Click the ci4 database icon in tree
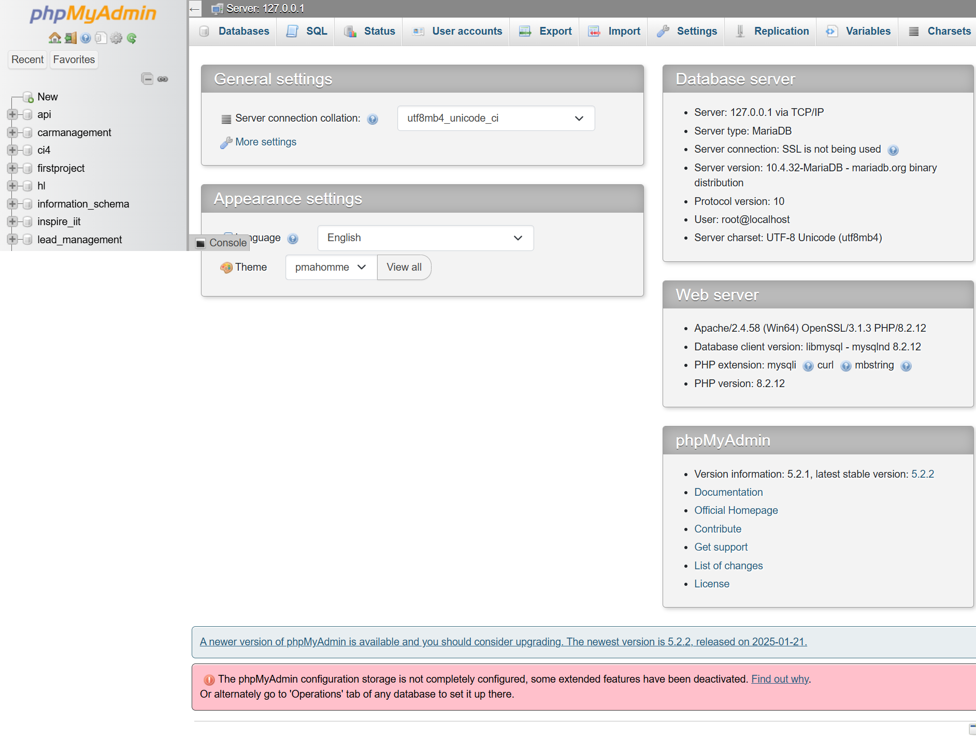The width and height of the screenshot is (976, 753). [27, 150]
